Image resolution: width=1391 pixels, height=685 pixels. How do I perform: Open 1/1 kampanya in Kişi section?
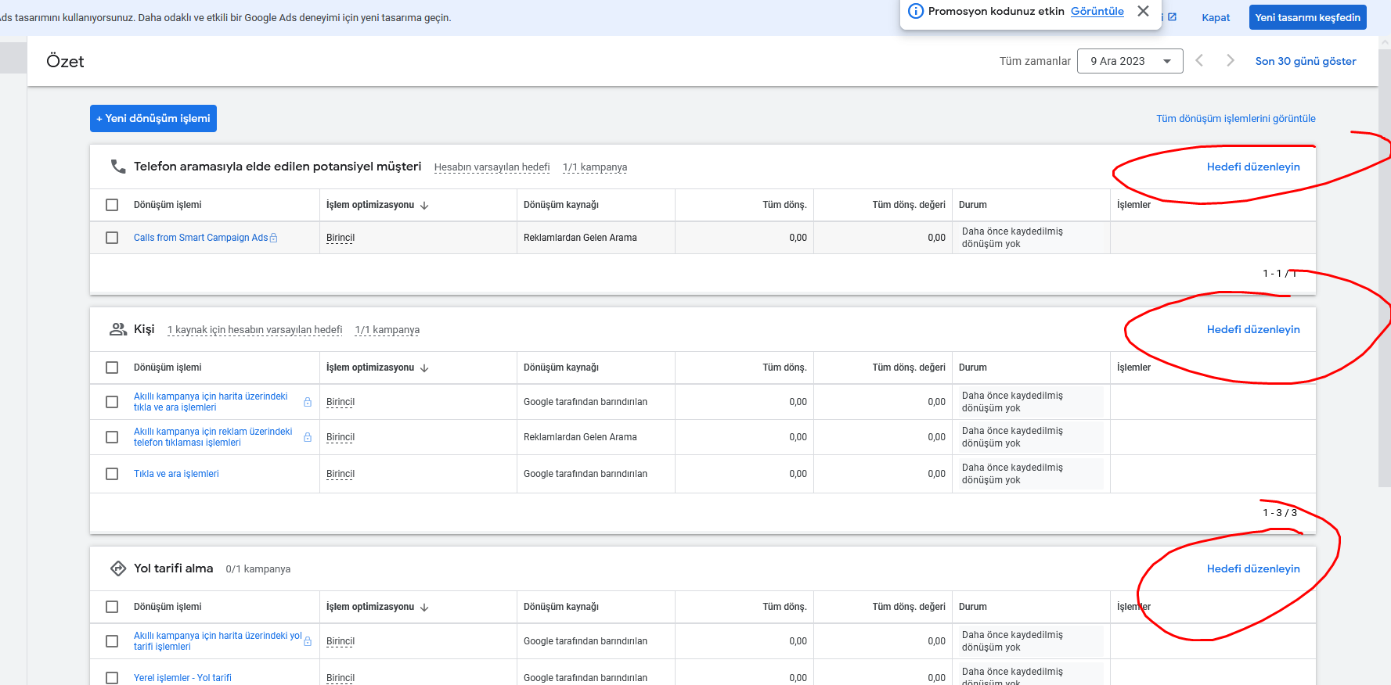pyautogui.click(x=387, y=330)
